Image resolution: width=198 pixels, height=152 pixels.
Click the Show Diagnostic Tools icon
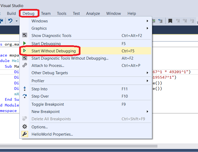point(25,35)
